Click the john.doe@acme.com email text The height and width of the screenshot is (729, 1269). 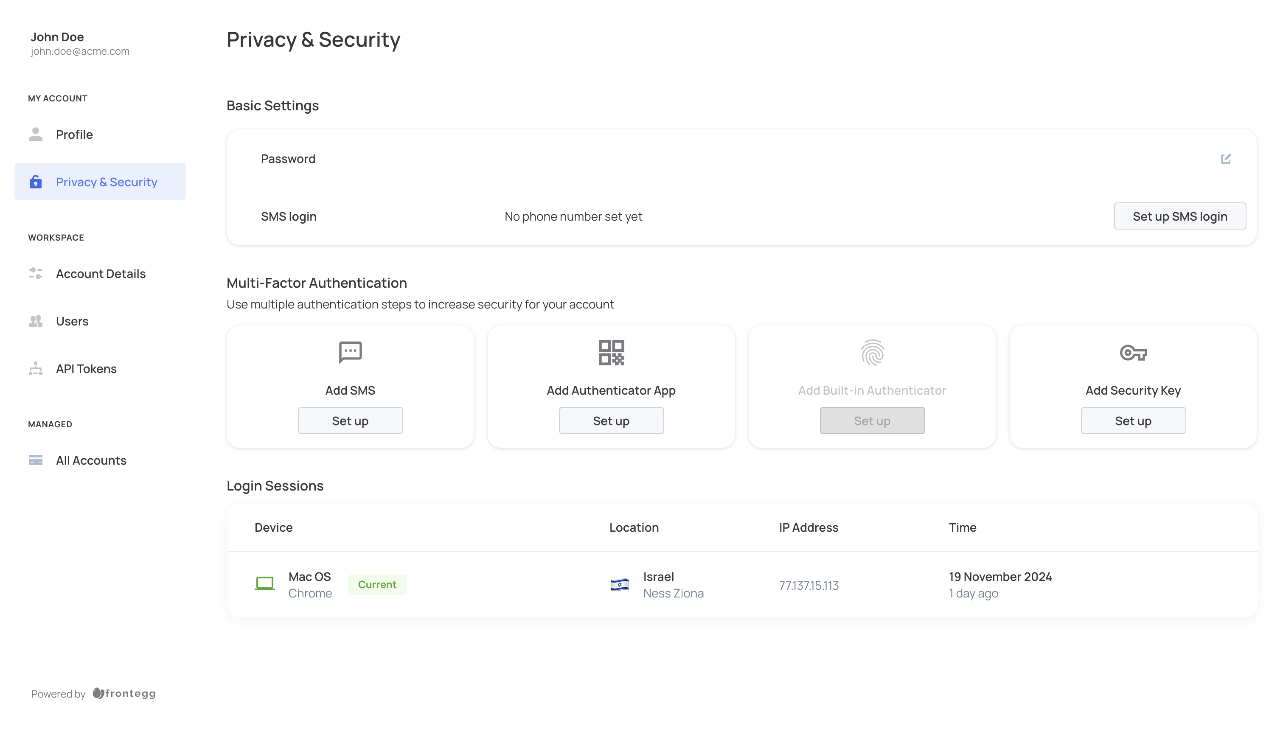tap(80, 51)
